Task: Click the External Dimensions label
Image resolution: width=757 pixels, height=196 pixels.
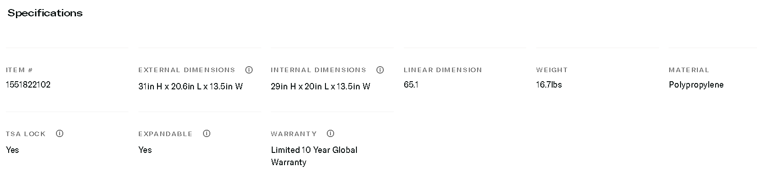Action: click(187, 70)
